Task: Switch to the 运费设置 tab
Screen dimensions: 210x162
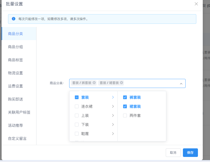Action: pyautogui.click(x=19, y=86)
